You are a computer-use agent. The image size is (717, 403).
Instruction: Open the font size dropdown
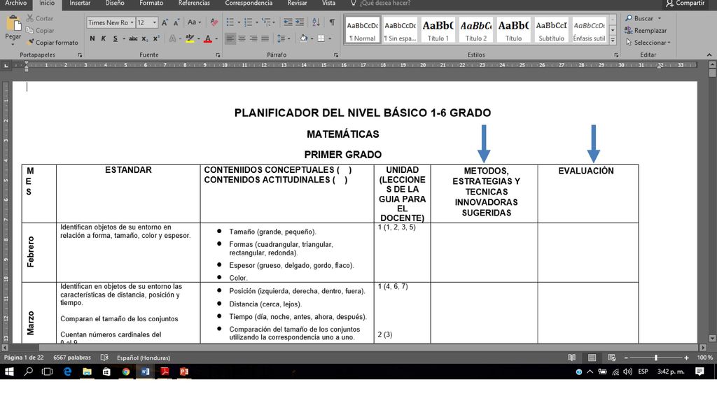(x=155, y=22)
